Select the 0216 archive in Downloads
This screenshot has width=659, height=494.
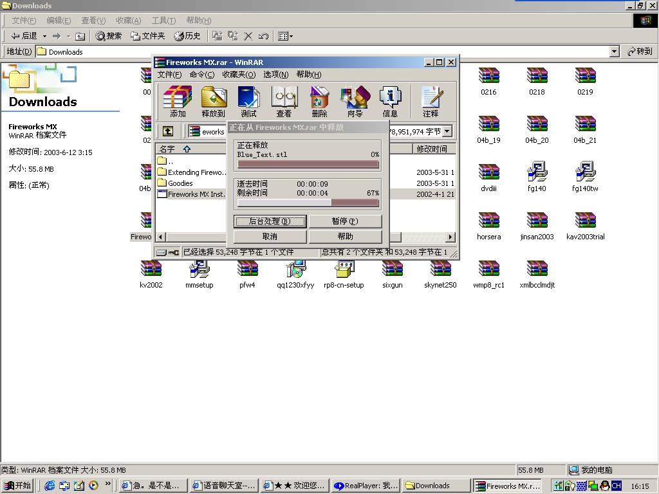point(489,82)
